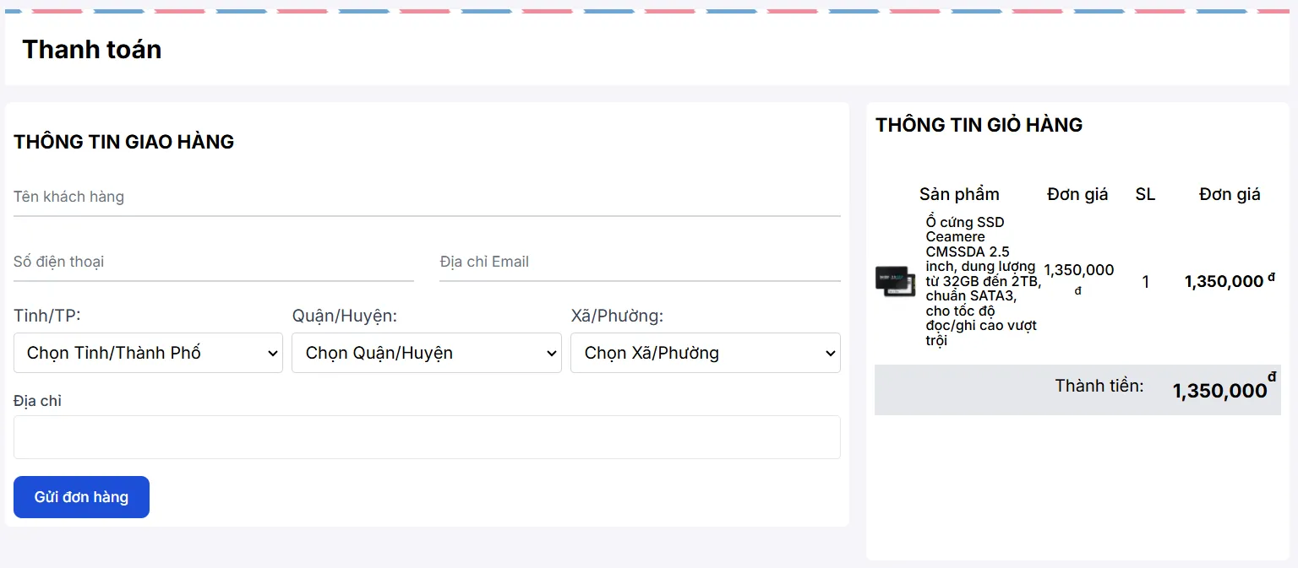Click the Thanh toán page heading
Viewport: 1298px width, 568px height.
pos(92,49)
